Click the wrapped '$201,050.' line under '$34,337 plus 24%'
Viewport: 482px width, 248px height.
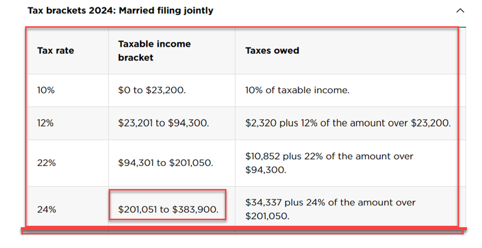(267, 216)
